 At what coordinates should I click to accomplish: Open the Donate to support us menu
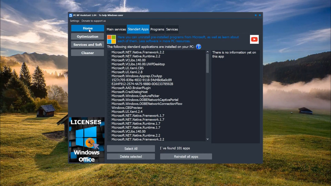click(x=94, y=21)
